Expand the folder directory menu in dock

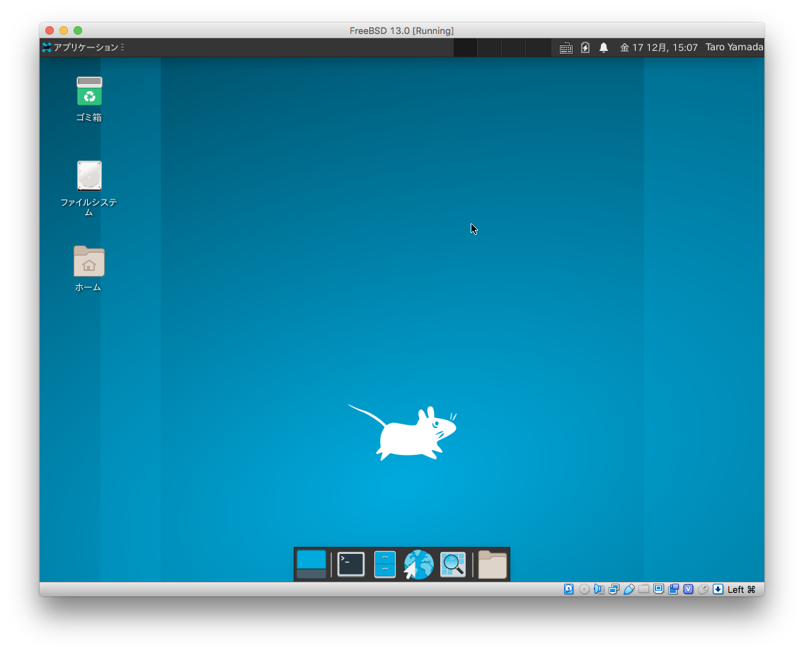pos(493,565)
